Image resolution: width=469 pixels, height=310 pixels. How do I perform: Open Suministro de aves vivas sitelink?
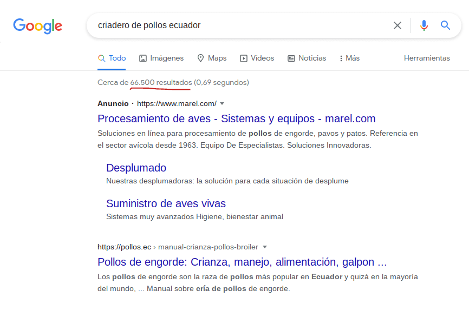tap(166, 203)
